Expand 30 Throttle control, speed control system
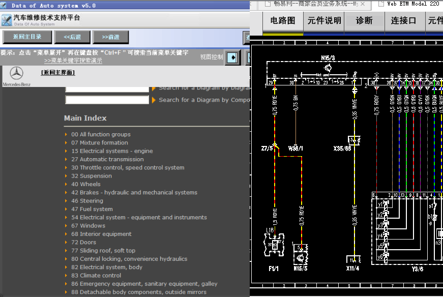The width and height of the screenshot is (443, 297). click(x=128, y=168)
